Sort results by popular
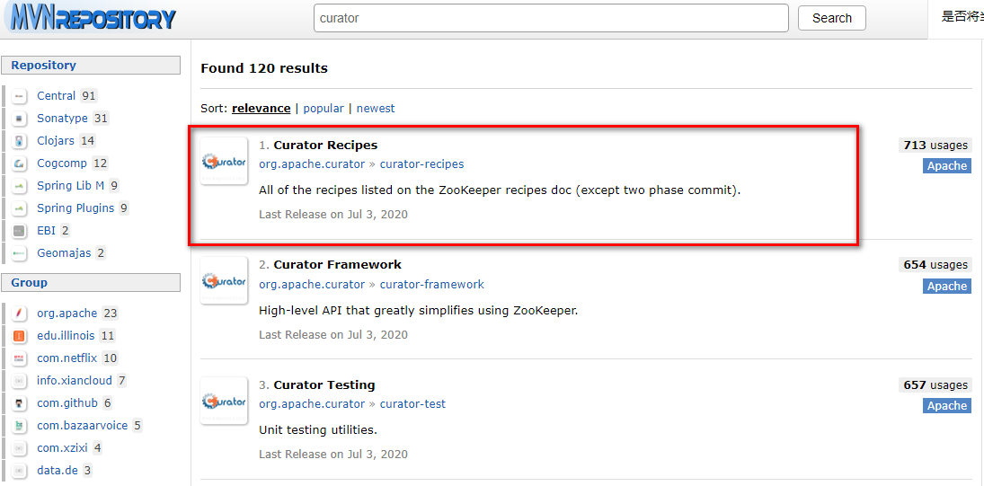Image resolution: width=984 pixels, height=486 pixels. (x=324, y=109)
